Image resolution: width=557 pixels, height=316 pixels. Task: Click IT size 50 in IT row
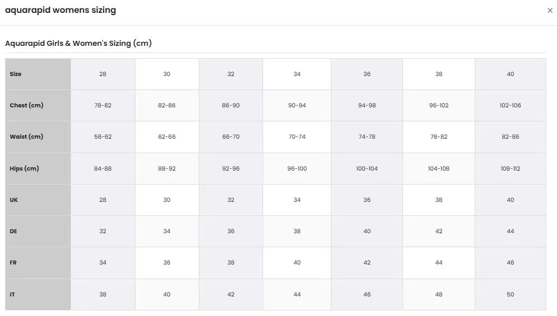click(x=511, y=294)
